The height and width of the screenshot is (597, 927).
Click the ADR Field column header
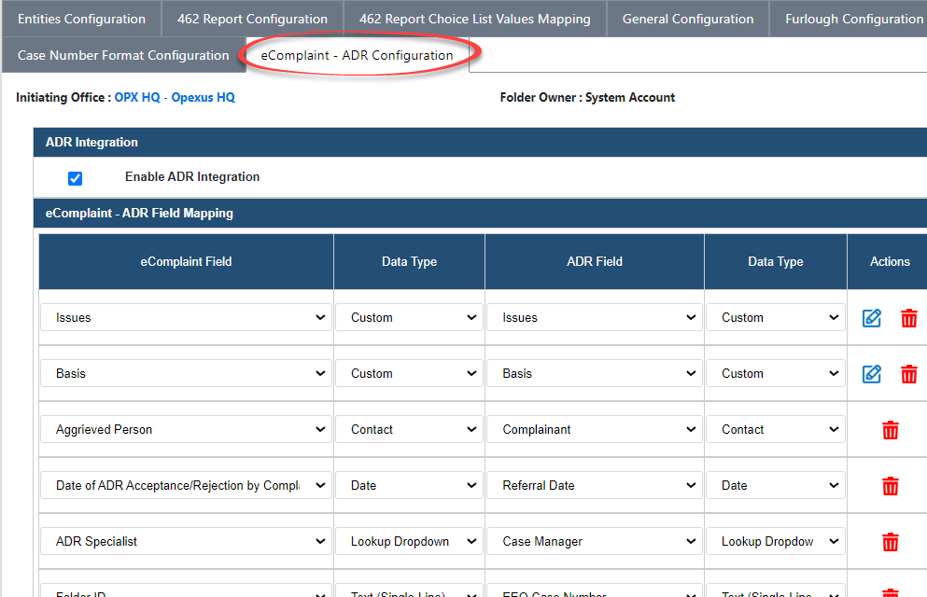click(594, 261)
